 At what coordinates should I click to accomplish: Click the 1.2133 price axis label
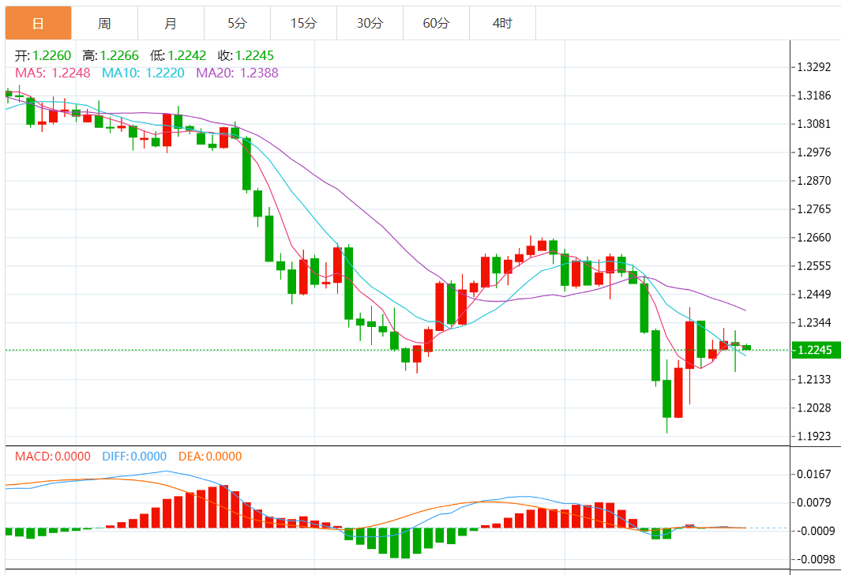(813, 380)
